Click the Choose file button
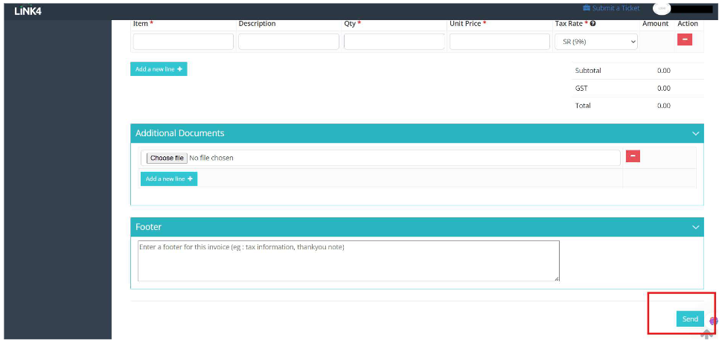This screenshot has height=355, width=722. click(x=167, y=158)
